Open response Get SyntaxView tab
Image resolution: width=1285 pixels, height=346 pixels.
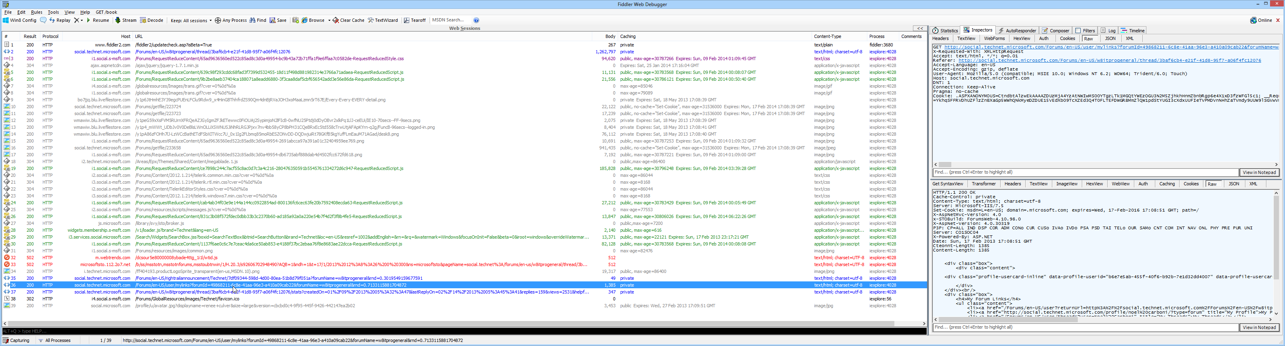[x=948, y=184]
